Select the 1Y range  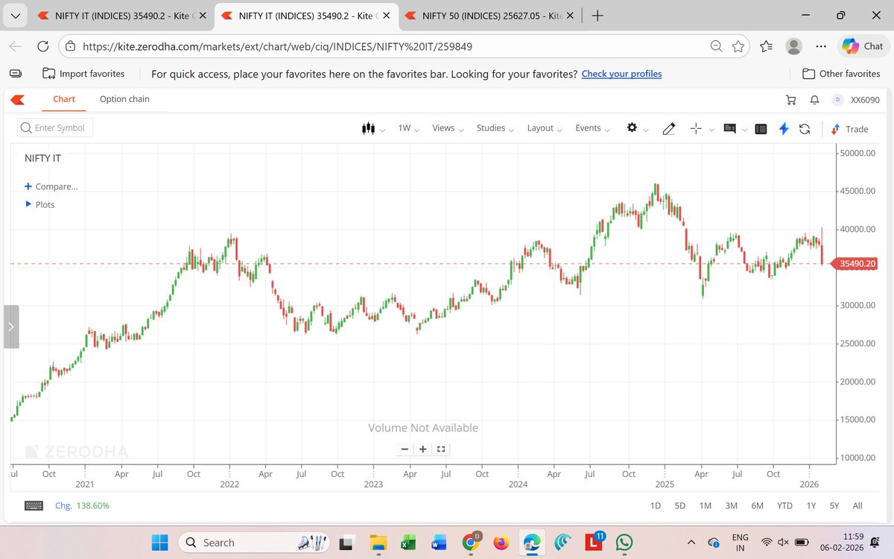(x=811, y=505)
